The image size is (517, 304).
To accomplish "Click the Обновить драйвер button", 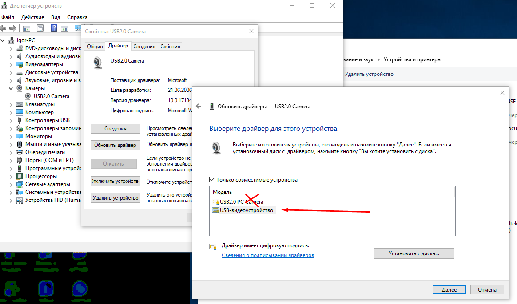I will (x=115, y=145).
